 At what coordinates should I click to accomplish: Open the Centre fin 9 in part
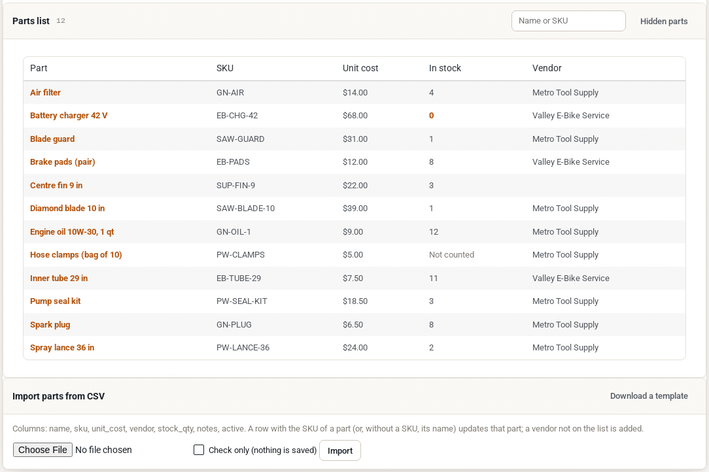point(56,186)
